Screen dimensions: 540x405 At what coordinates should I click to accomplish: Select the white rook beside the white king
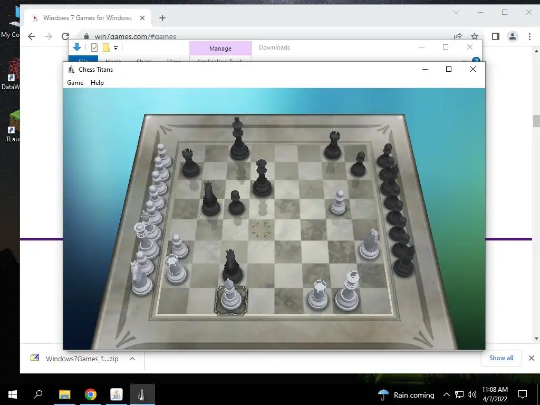point(318,295)
